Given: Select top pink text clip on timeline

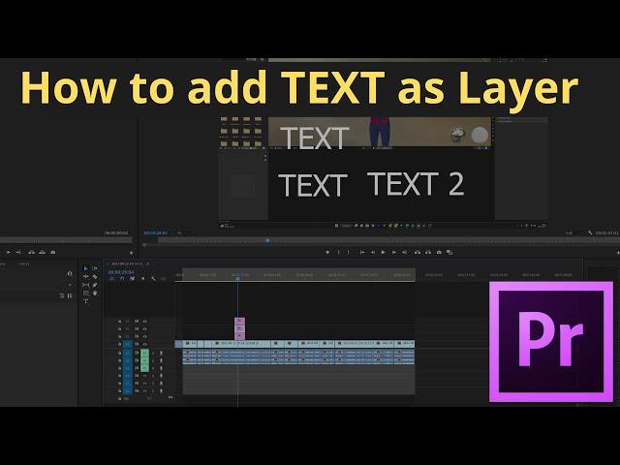Looking at the screenshot, I should (239, 321).
